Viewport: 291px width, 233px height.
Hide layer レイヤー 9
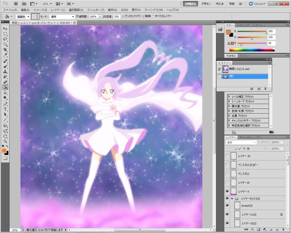pos(227,191)
